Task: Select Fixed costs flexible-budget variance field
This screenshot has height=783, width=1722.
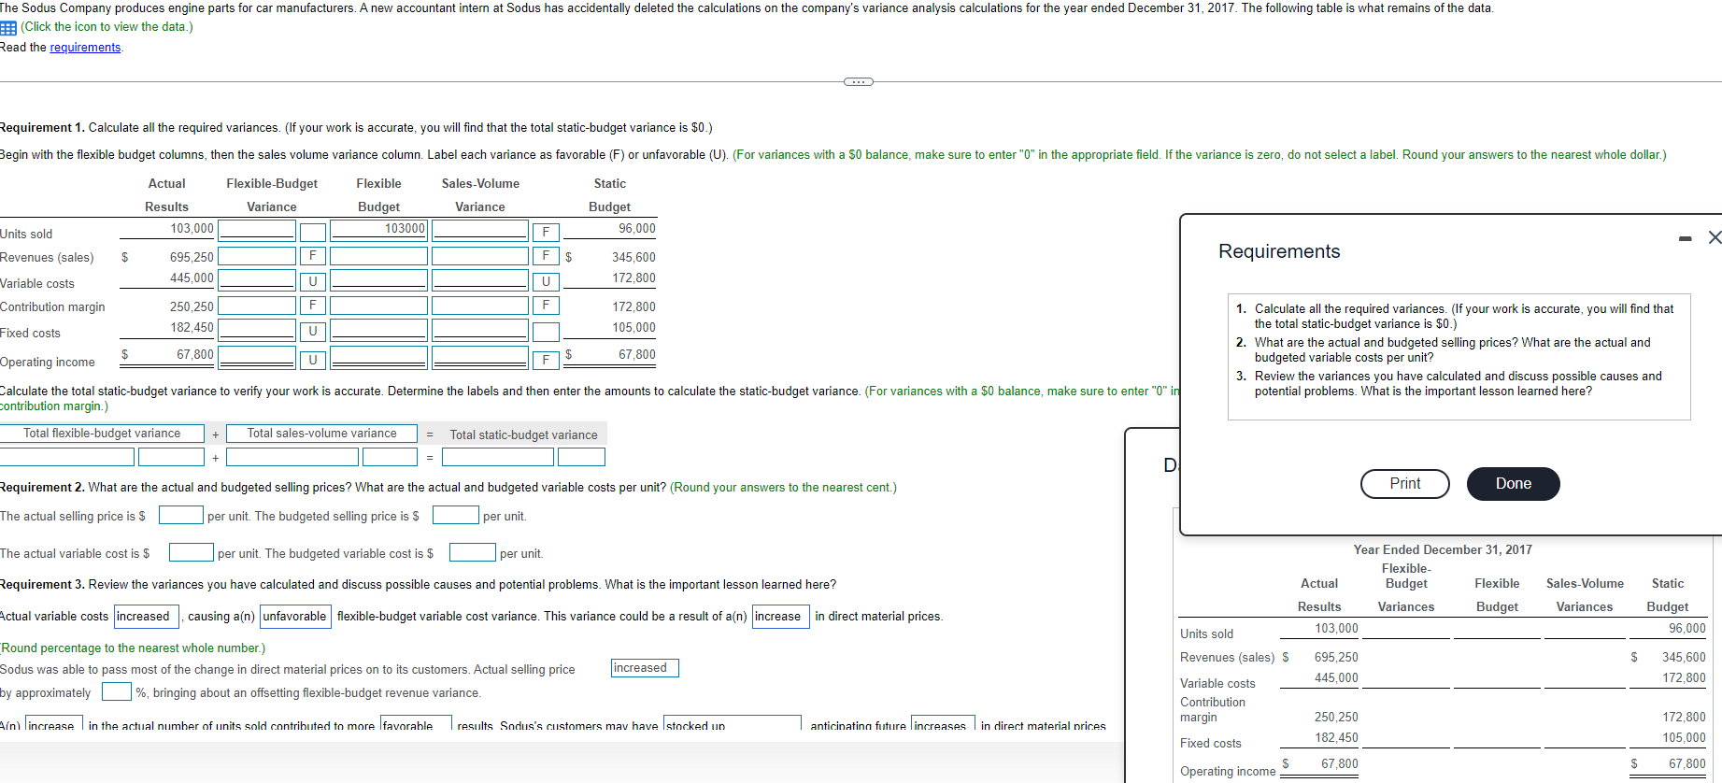Action: point(257,329)
